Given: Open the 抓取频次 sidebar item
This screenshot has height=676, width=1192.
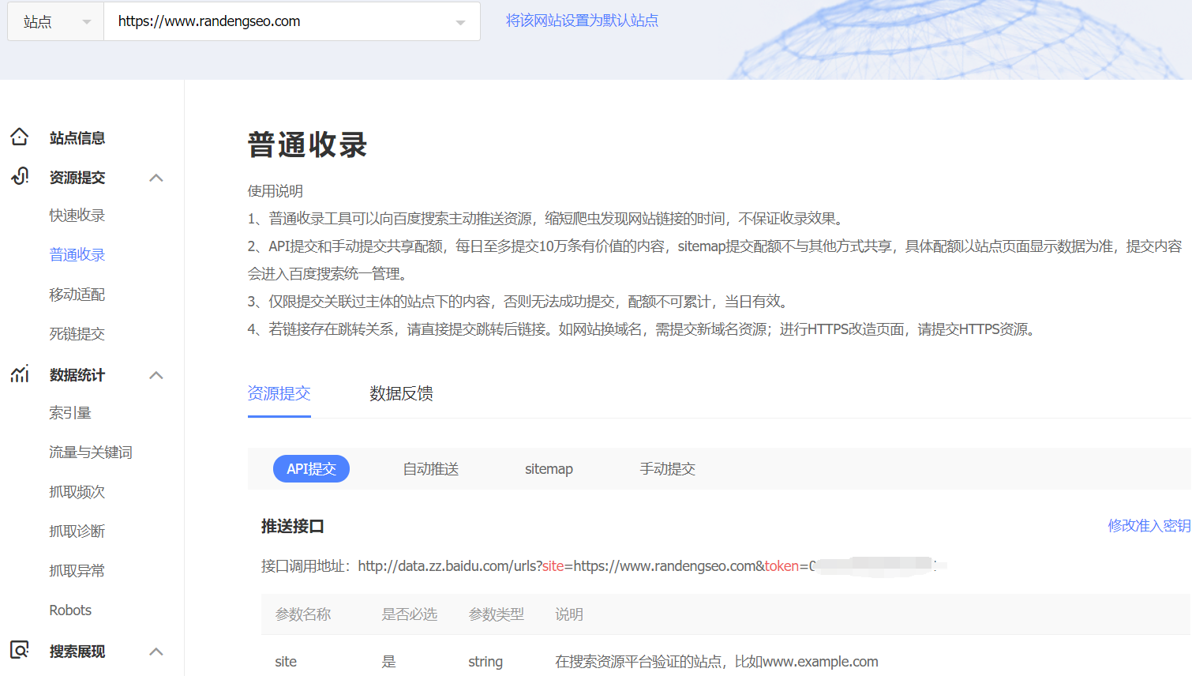Looking at the screenshot, I should coord(77,492).
